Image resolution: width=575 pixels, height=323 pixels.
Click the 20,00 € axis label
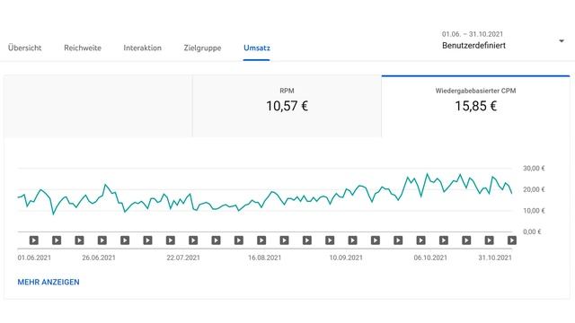click(534, 189)
